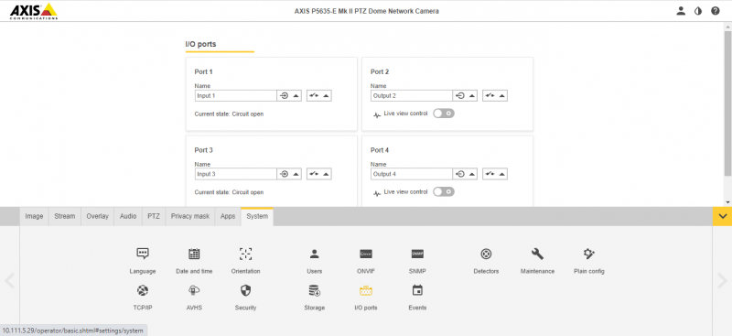The width and height of the screenshot is (732, 336).
Task: Toggle Live view control for Port 4
Action: 444,191
